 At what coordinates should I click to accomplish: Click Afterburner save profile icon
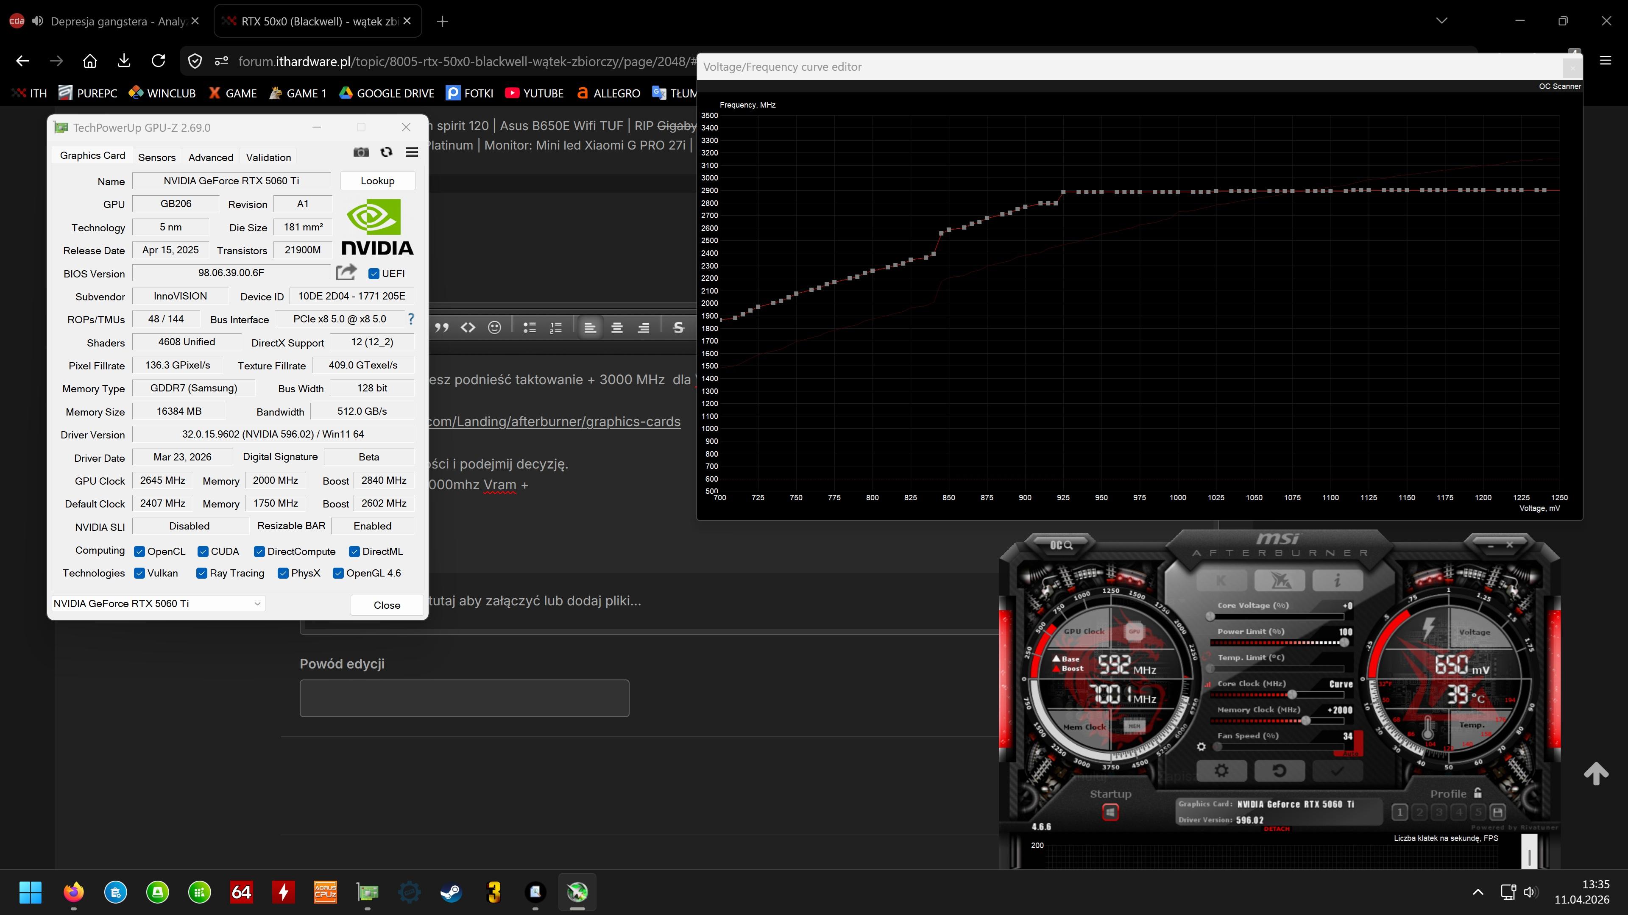1497,812
